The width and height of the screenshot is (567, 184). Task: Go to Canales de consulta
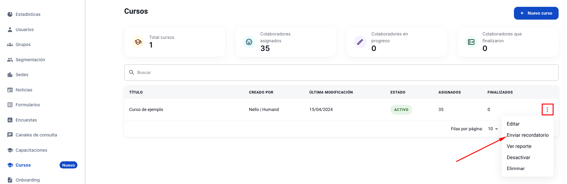(x=36, y=135)
